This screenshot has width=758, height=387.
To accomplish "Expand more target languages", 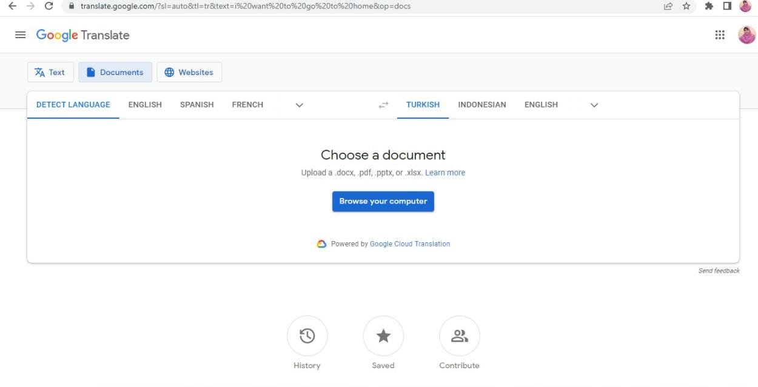I will click(594, 105).
